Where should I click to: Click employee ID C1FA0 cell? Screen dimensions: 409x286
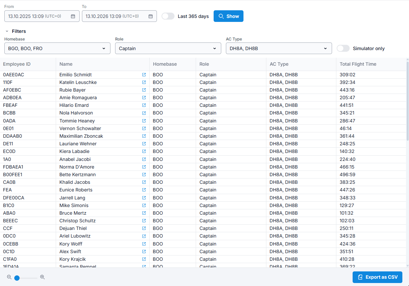pos(28,259)
